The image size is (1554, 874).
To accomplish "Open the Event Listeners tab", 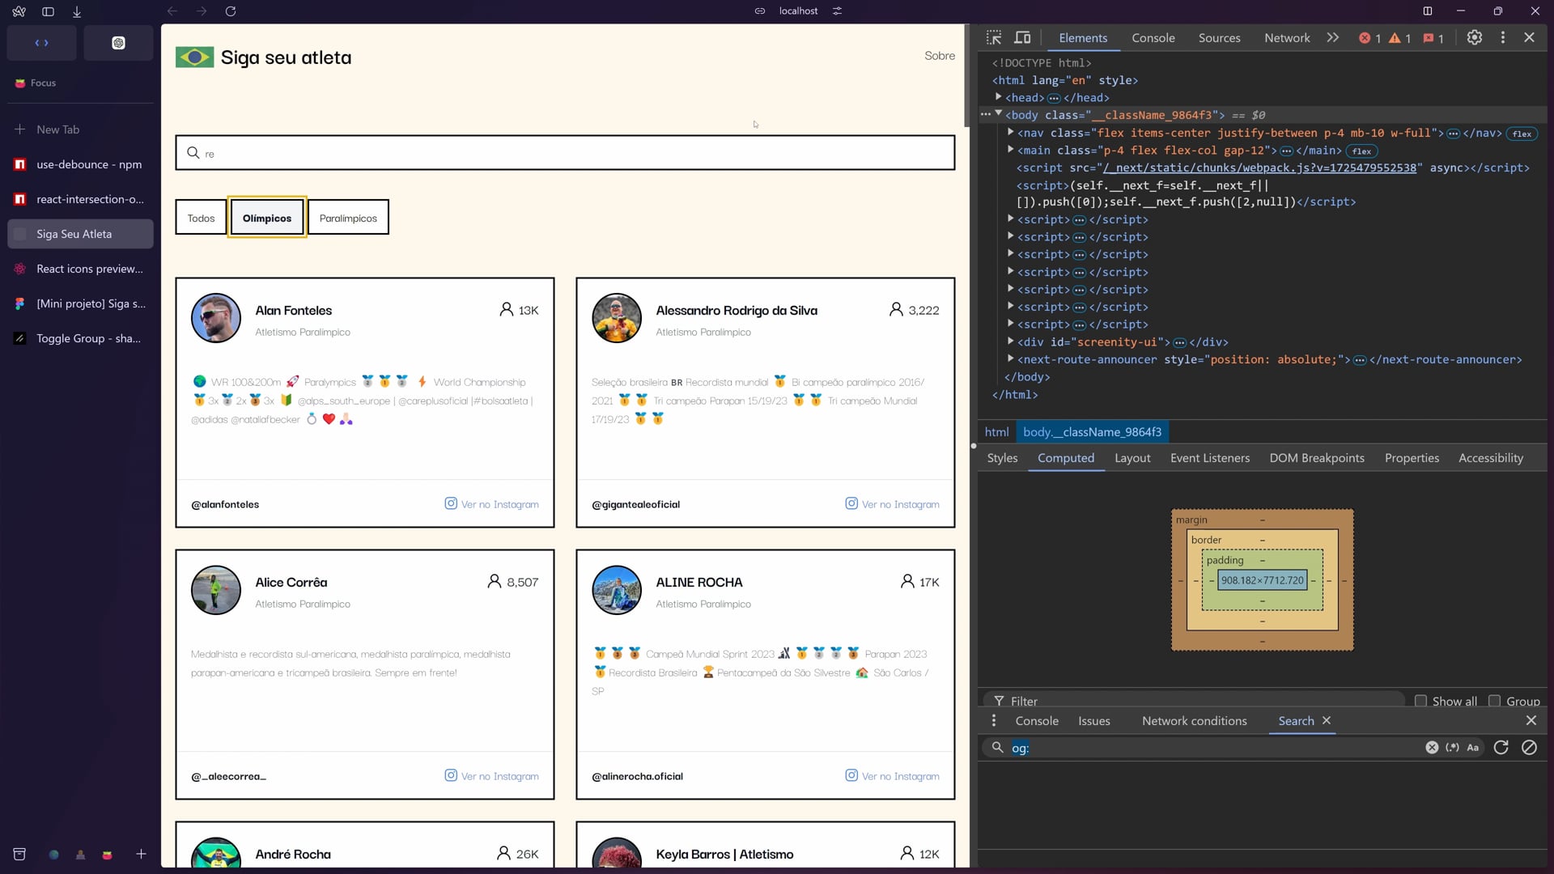I will point(1210,458).
